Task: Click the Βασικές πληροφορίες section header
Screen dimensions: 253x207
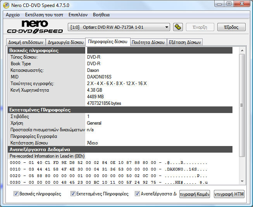Action: click(46, 50)
